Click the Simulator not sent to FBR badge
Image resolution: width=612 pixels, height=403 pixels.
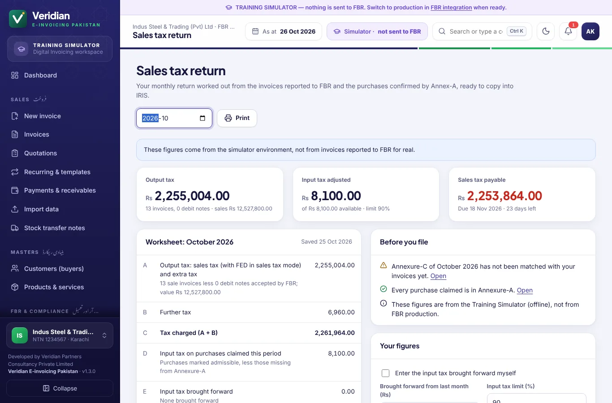click(377, 31)
